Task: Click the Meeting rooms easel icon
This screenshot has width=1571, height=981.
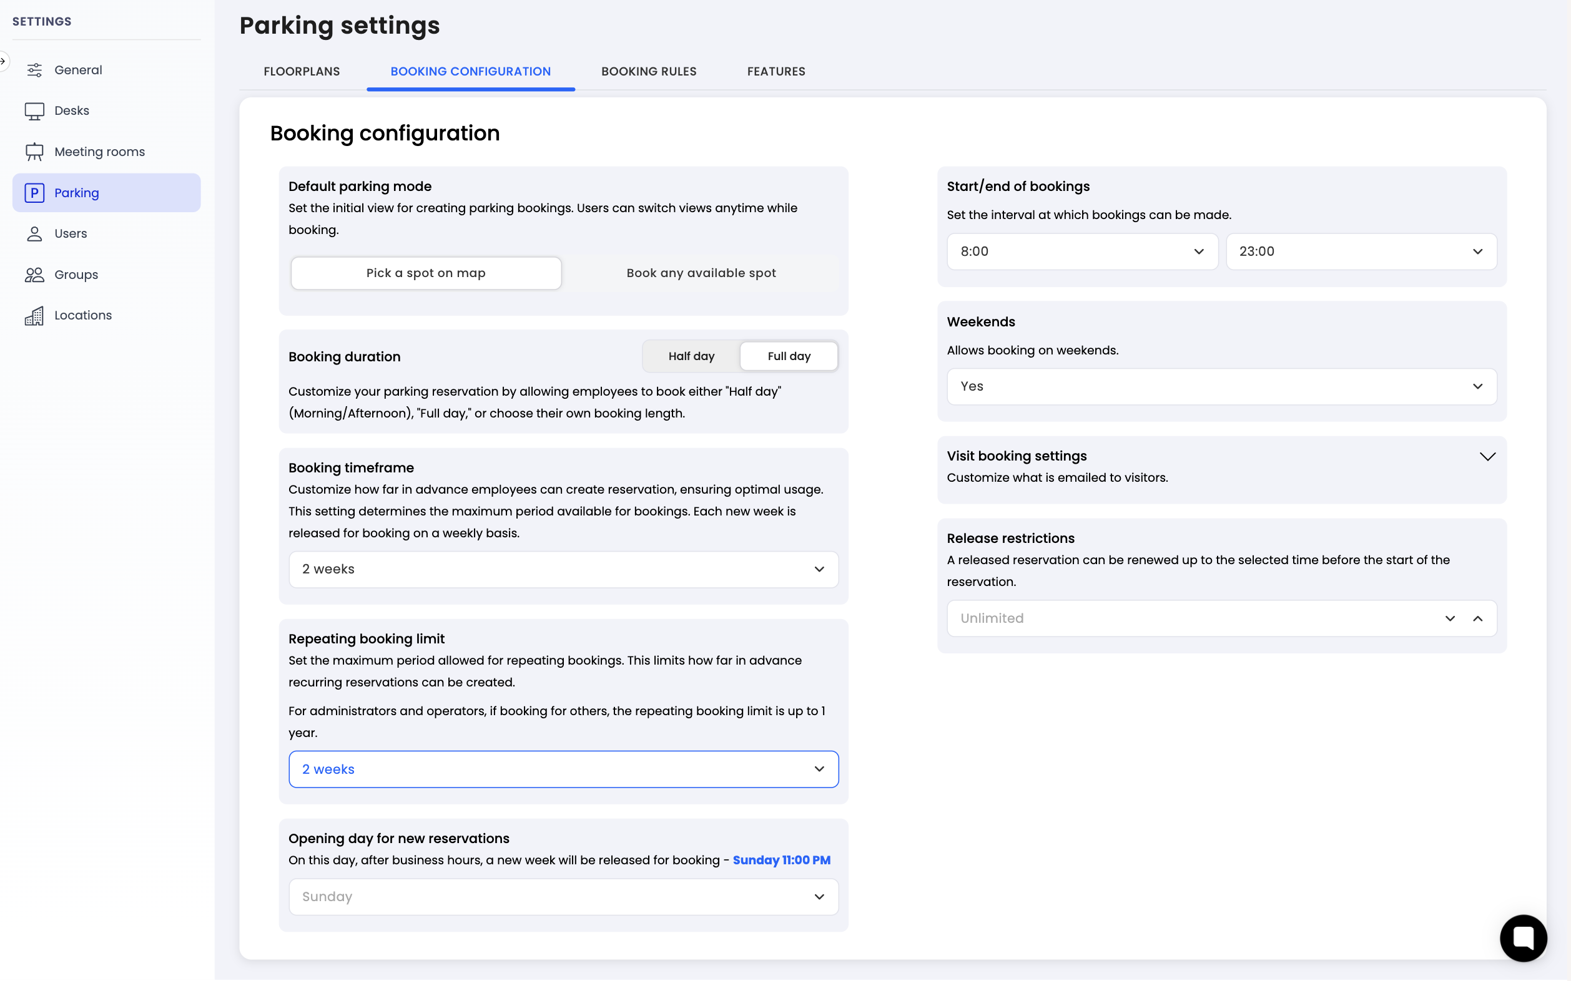Action: pos(34,152)
